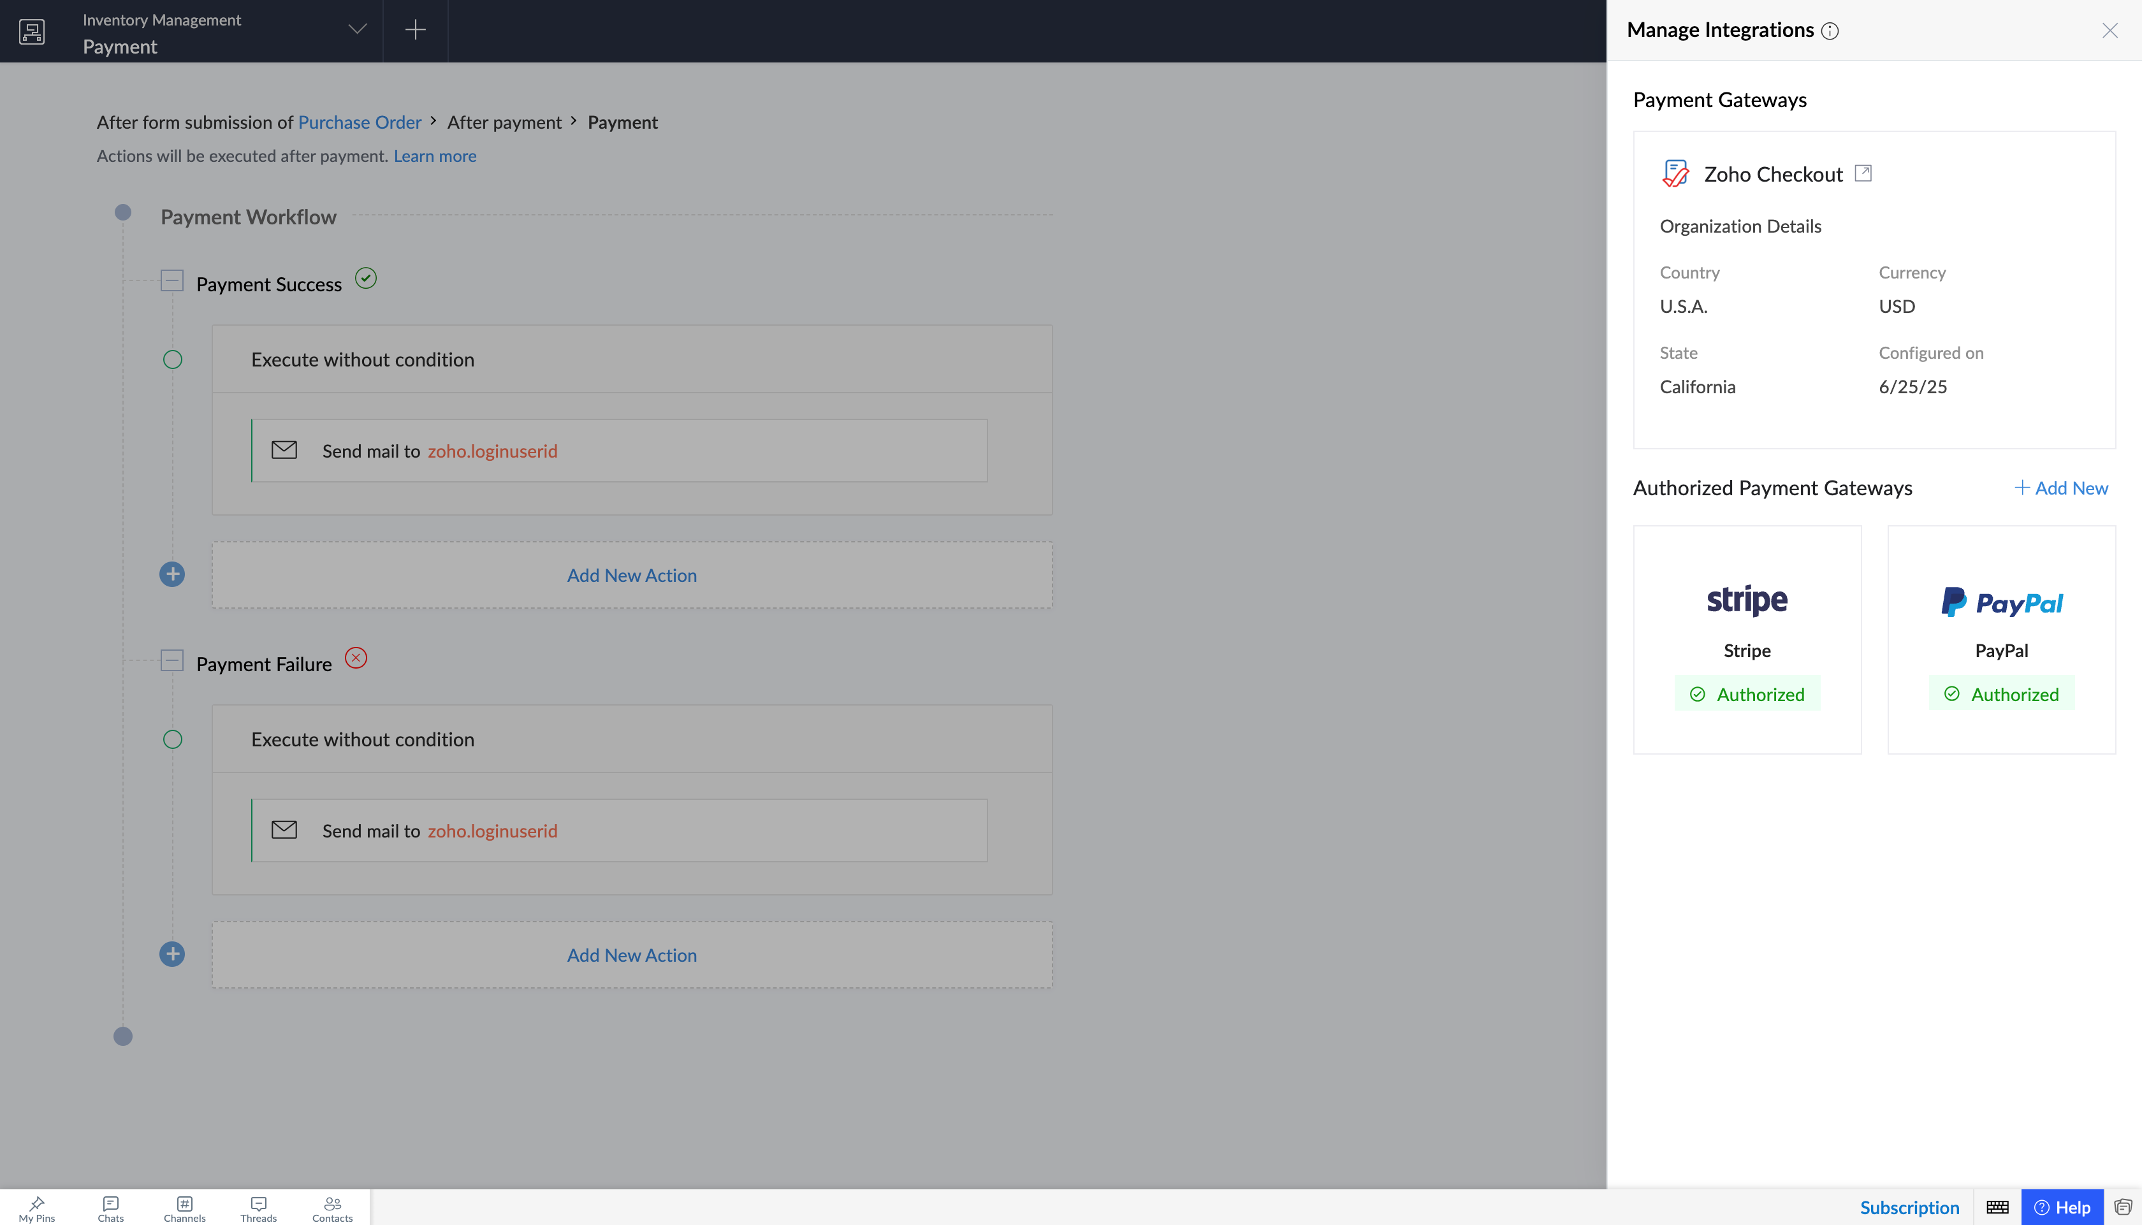2142x1225 pixels.
Task: Click the plus icon beside top Add New Action
Action: pos(173,575)
